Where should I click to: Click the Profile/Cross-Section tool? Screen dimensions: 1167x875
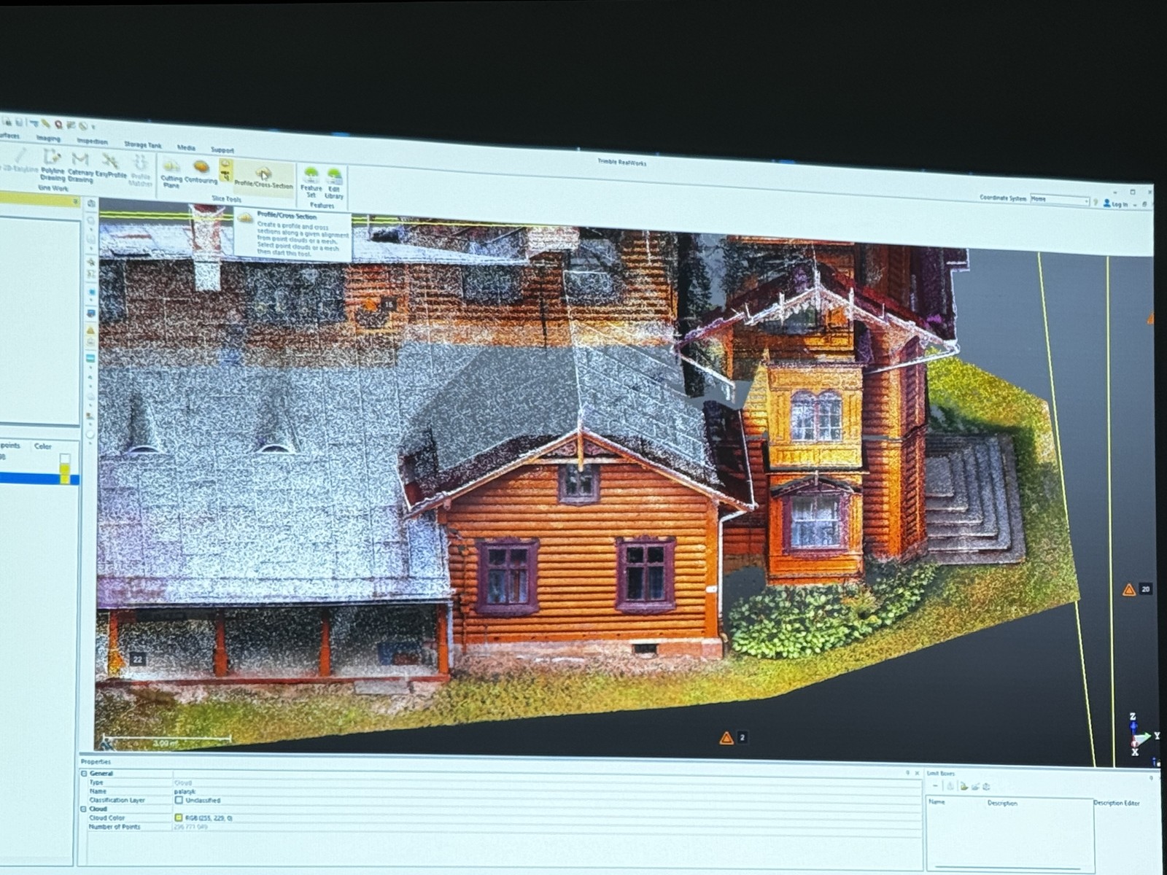[263, 177]
